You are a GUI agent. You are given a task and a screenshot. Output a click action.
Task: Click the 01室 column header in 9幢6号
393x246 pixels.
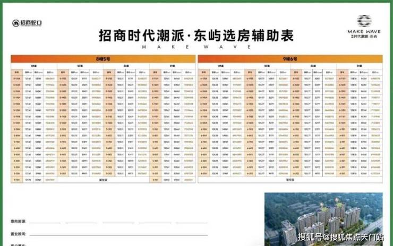[359, 66]
